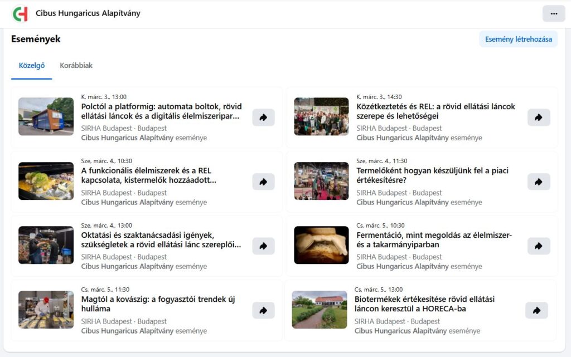Click share arrow for funkcionális élelmiszerek event

(x=263, y=182)
